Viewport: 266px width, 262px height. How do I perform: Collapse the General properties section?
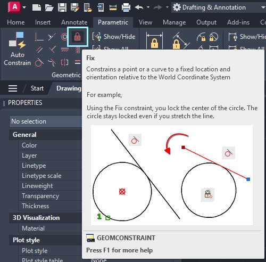point(46,135)
